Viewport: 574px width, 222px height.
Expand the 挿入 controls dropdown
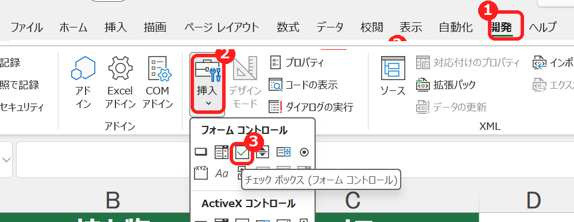point(207,84)
